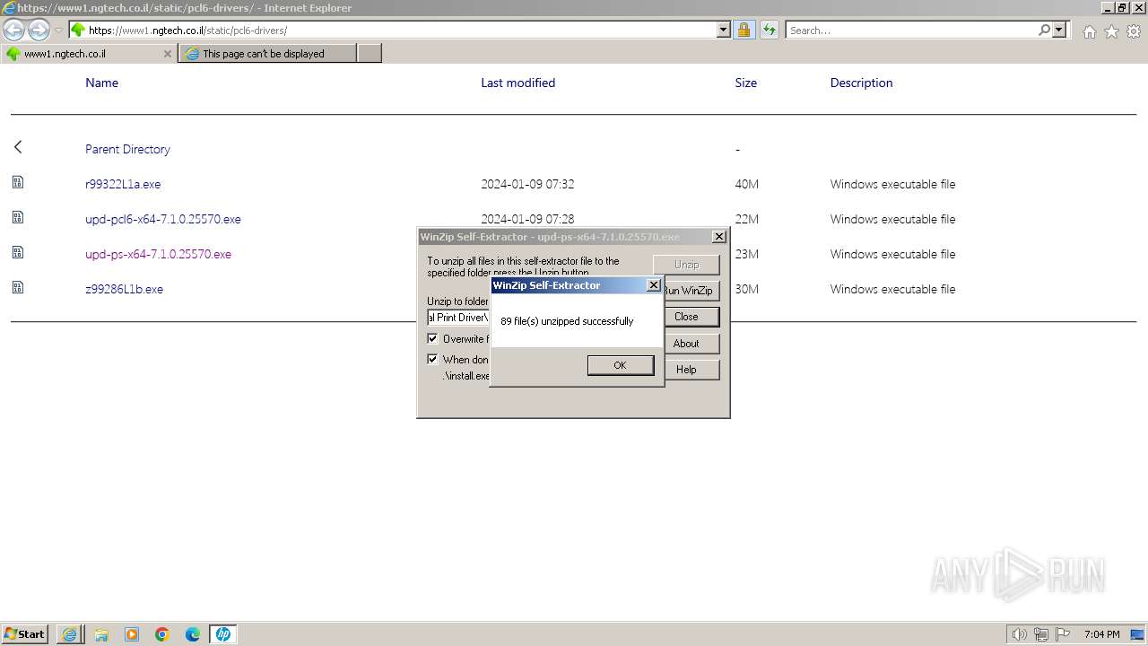
Task: Download upd-ps-x64-7.1.0.25570.exe
Action: (158, 254)
